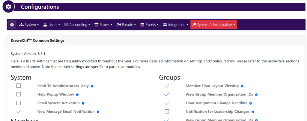This screenshot has width=307, height=121.
Task: Click the home icon in navigation bar
Action: 12,25
